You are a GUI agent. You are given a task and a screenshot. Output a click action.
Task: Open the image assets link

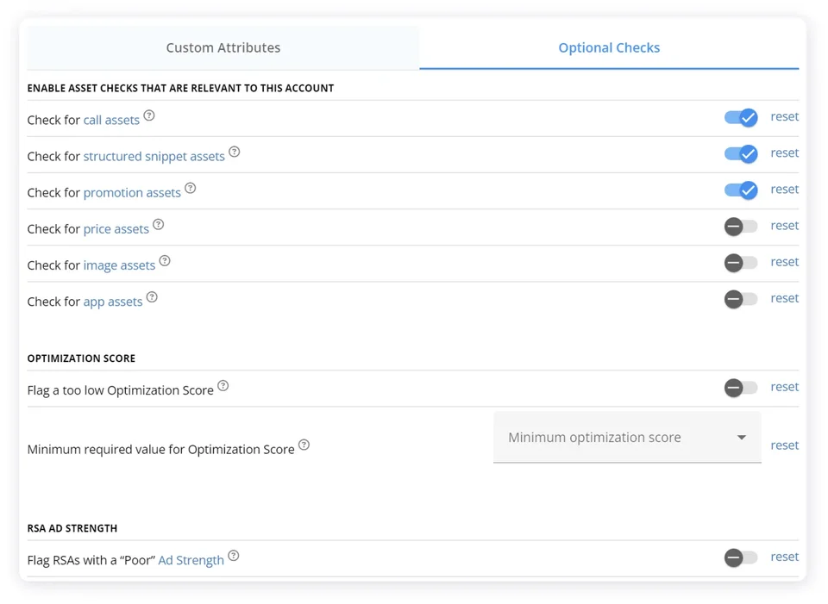click(119, 265)
